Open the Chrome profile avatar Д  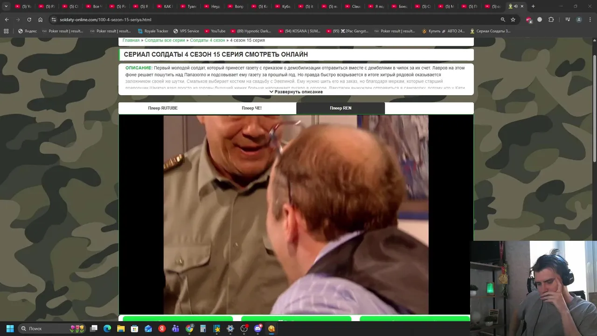(x=579, y=20)
